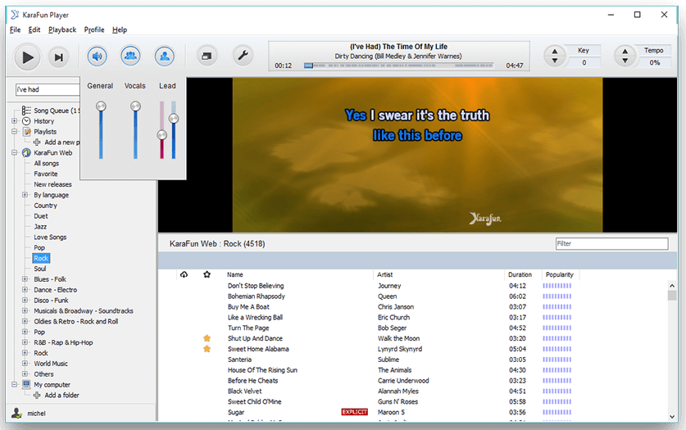Sort songs by Name column
The width and height of the screenshot is (686, 430).
click(x=235, y=274)
